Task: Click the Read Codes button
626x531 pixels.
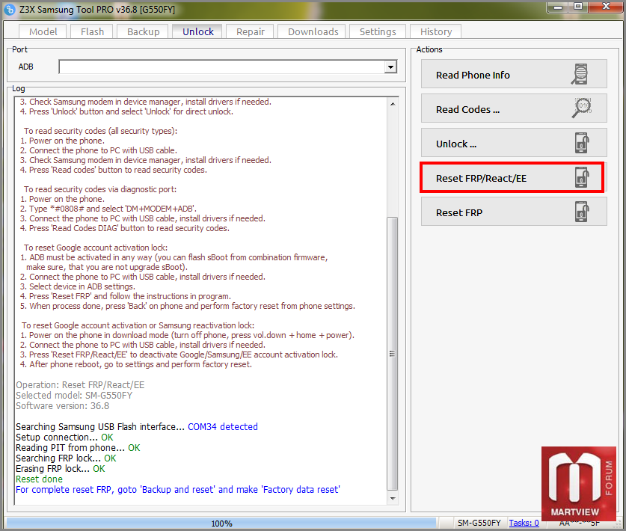Action: pos(514,108)
